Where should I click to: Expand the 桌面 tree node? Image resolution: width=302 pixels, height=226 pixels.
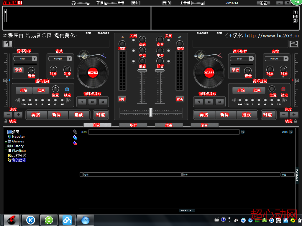6,132
